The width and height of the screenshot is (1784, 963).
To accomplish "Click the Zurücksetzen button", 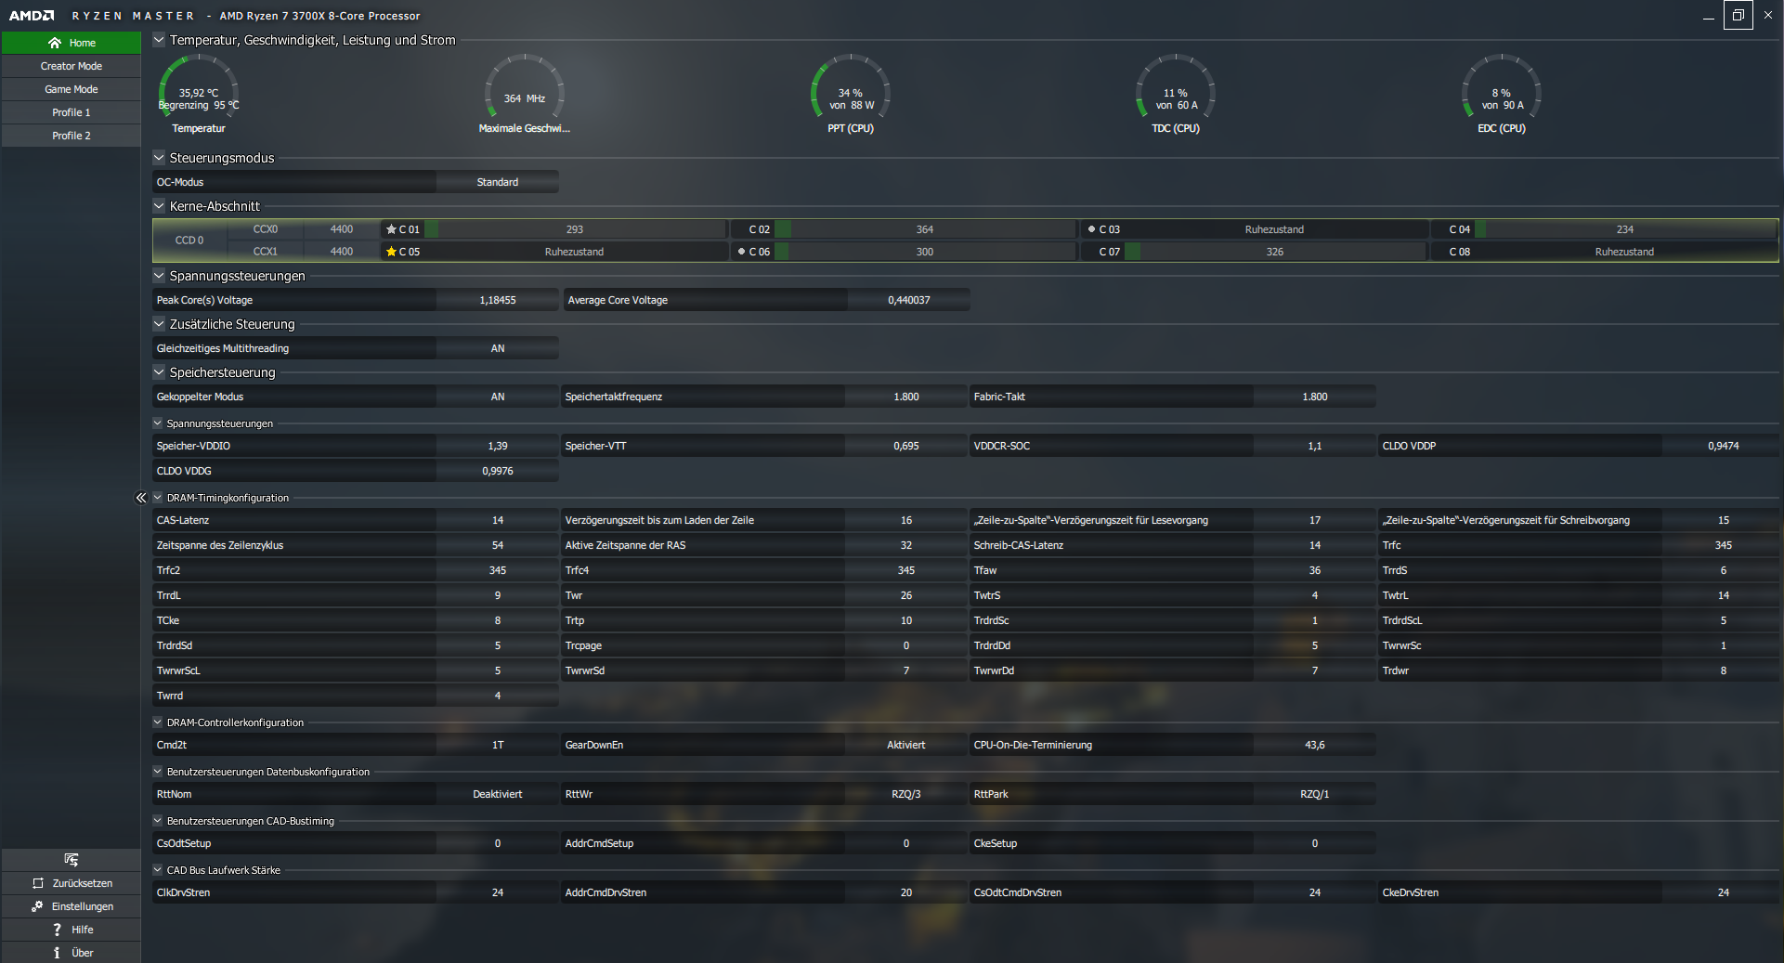I will point(72,883).
